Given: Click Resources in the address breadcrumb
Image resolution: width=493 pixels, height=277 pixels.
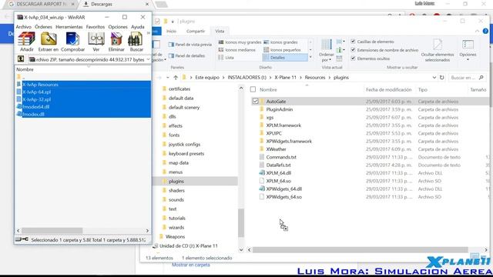Looking at the screenshot, I should tap(315, 77).
